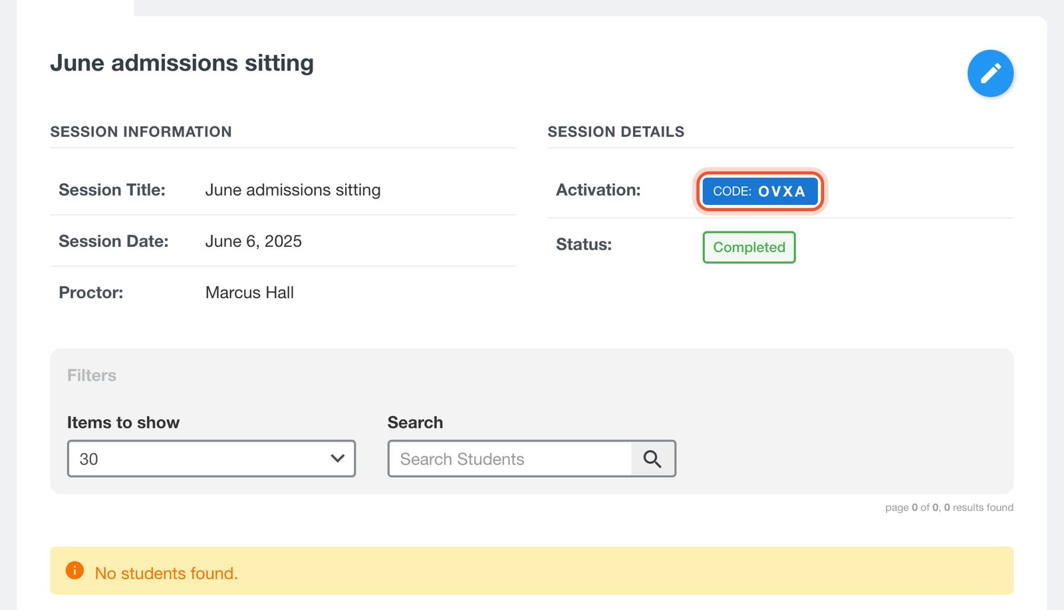Viewport: 1064px width, 610px height.
Task: Click the session date 'June 6, 2025'
Action: (x=253, y=241)
